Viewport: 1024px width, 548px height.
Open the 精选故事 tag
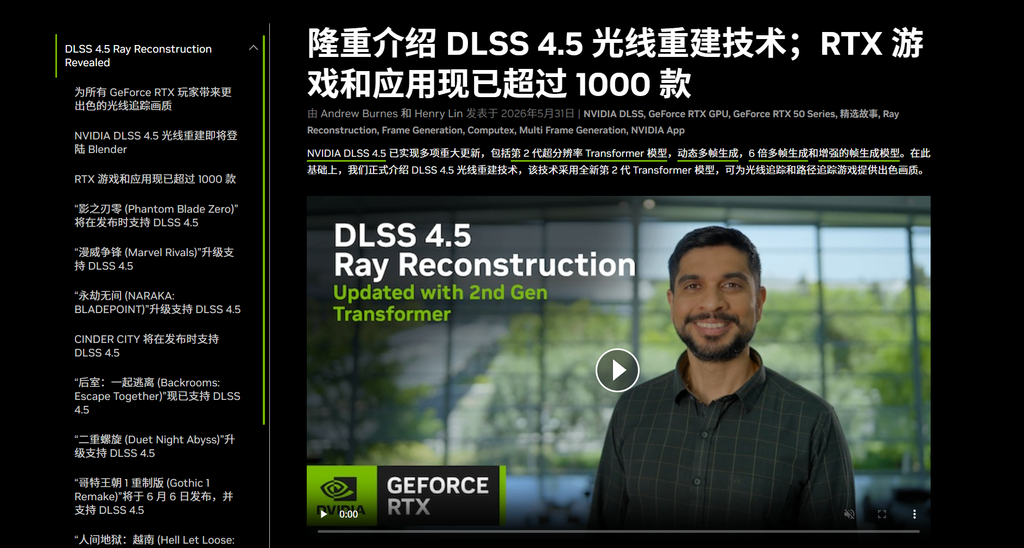pos(859,114)
